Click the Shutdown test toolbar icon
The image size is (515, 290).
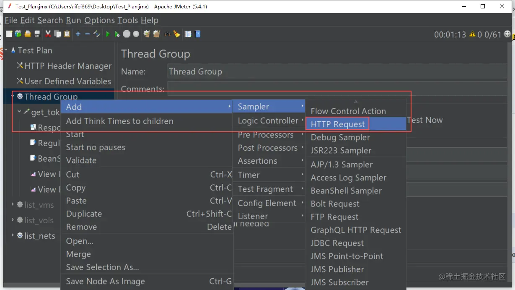[136, 34]
